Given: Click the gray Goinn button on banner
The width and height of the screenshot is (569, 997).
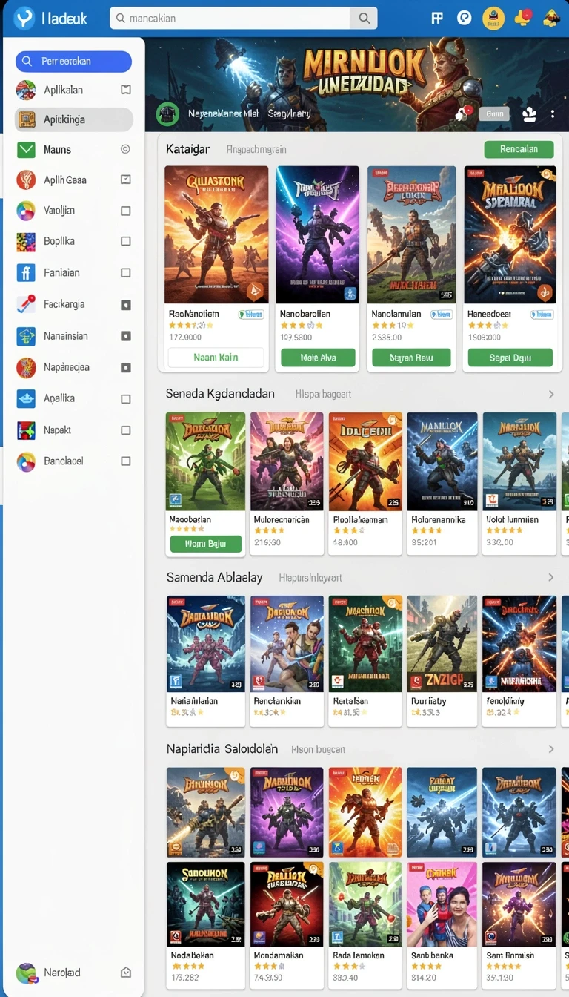Looking at the screenshot, I should (x=494, y=113).
